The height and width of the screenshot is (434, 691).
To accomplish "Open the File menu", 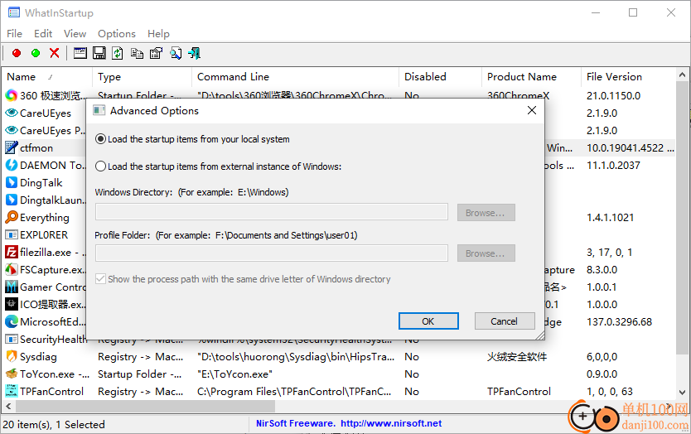I will point(14,33).
